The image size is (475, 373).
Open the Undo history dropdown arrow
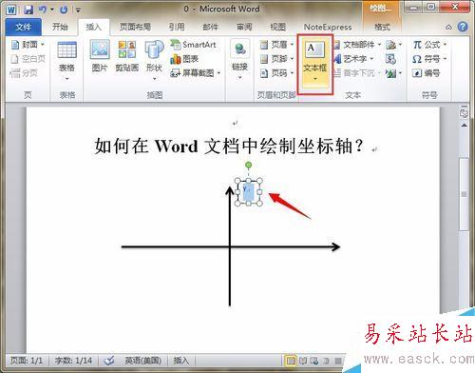pyautogui.click(x=52, y=10)
